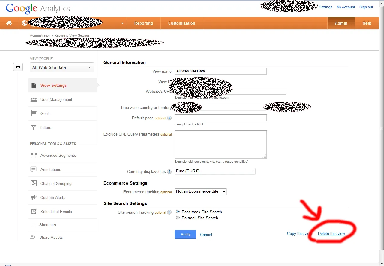The width and height of the screenshot is (384, 266).
Task: Open User Management in sidebar
Action: click(x=63, y=99)
